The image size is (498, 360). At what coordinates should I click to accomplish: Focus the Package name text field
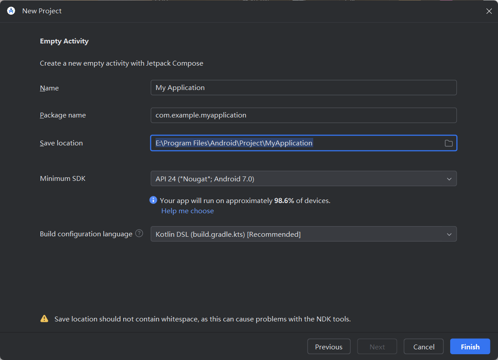(303, 115)
